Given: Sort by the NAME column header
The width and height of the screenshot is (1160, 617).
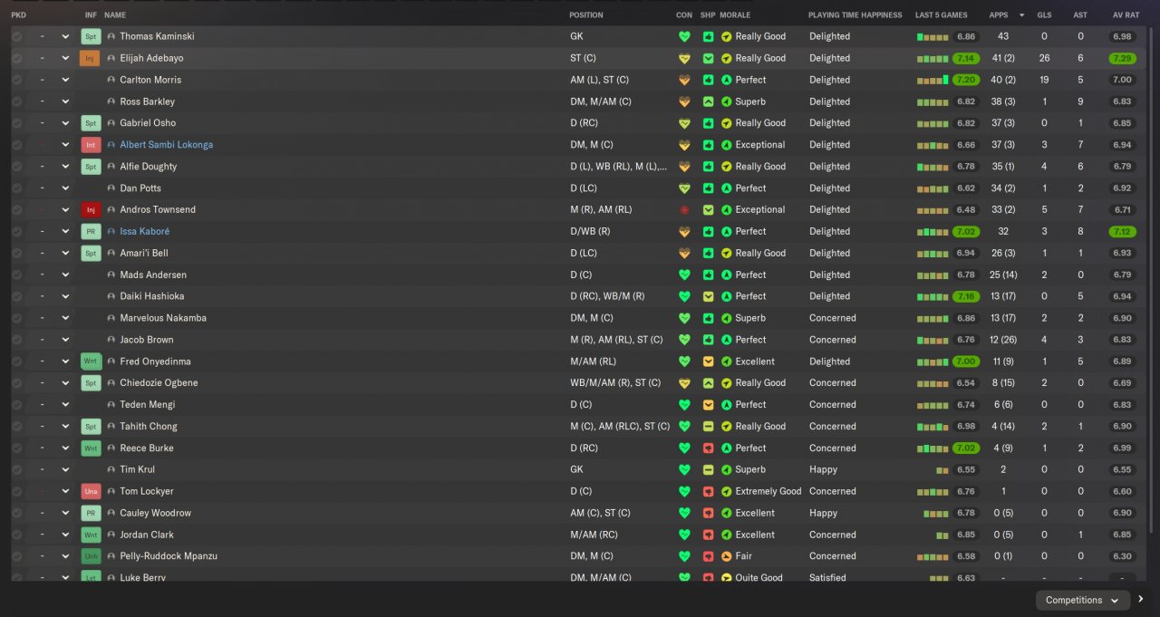Looking at the screenshot, I should [115, 15].
